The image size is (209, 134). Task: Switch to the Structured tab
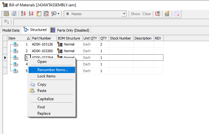35,30
